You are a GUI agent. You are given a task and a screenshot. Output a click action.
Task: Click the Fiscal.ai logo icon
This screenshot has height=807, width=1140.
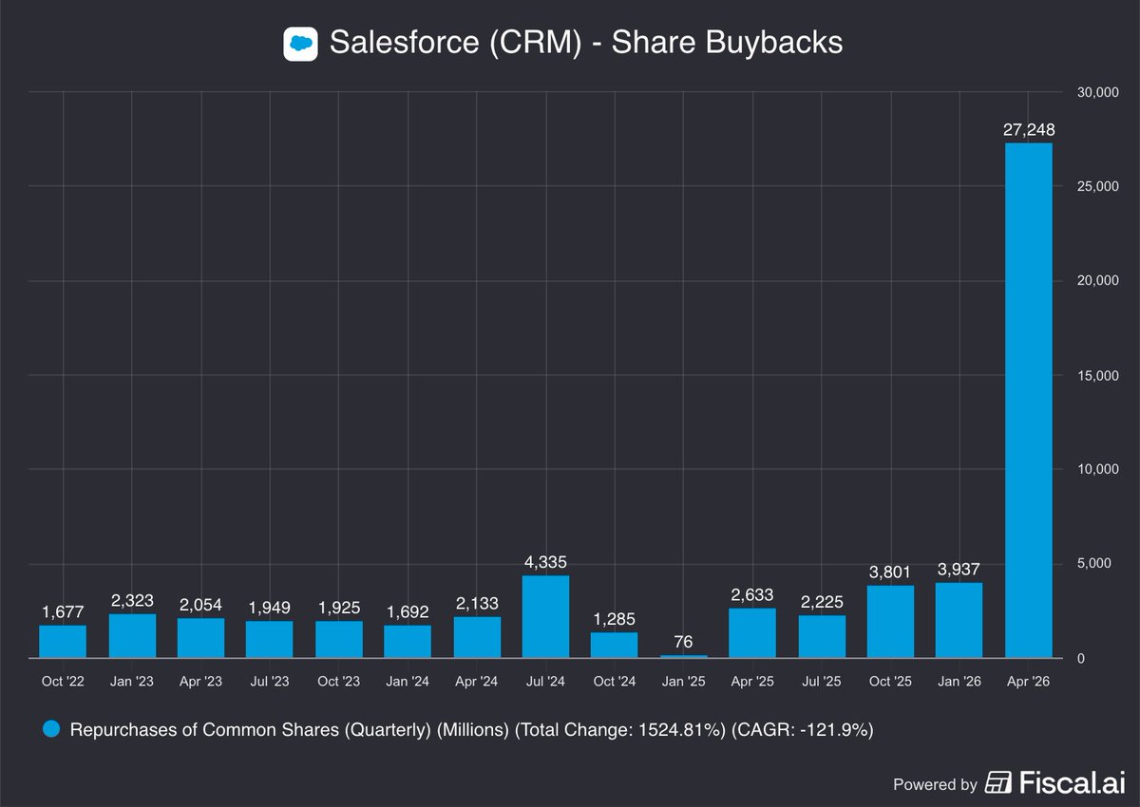[x=998, y=783]
